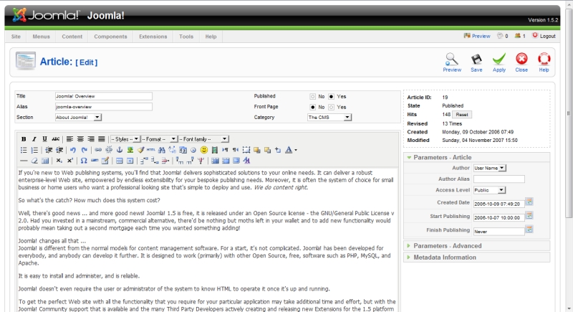This screenshot has width=573, height=312.
Task: Justify text fully
Action: click(x=101, y=139)
